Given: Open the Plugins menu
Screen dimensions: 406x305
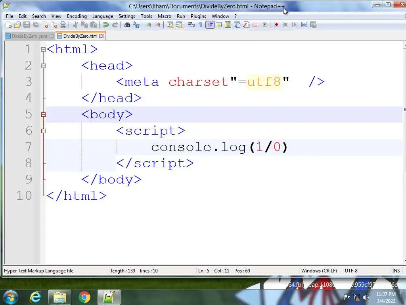Looking at the screenshot, I should [x=198, y=16].
